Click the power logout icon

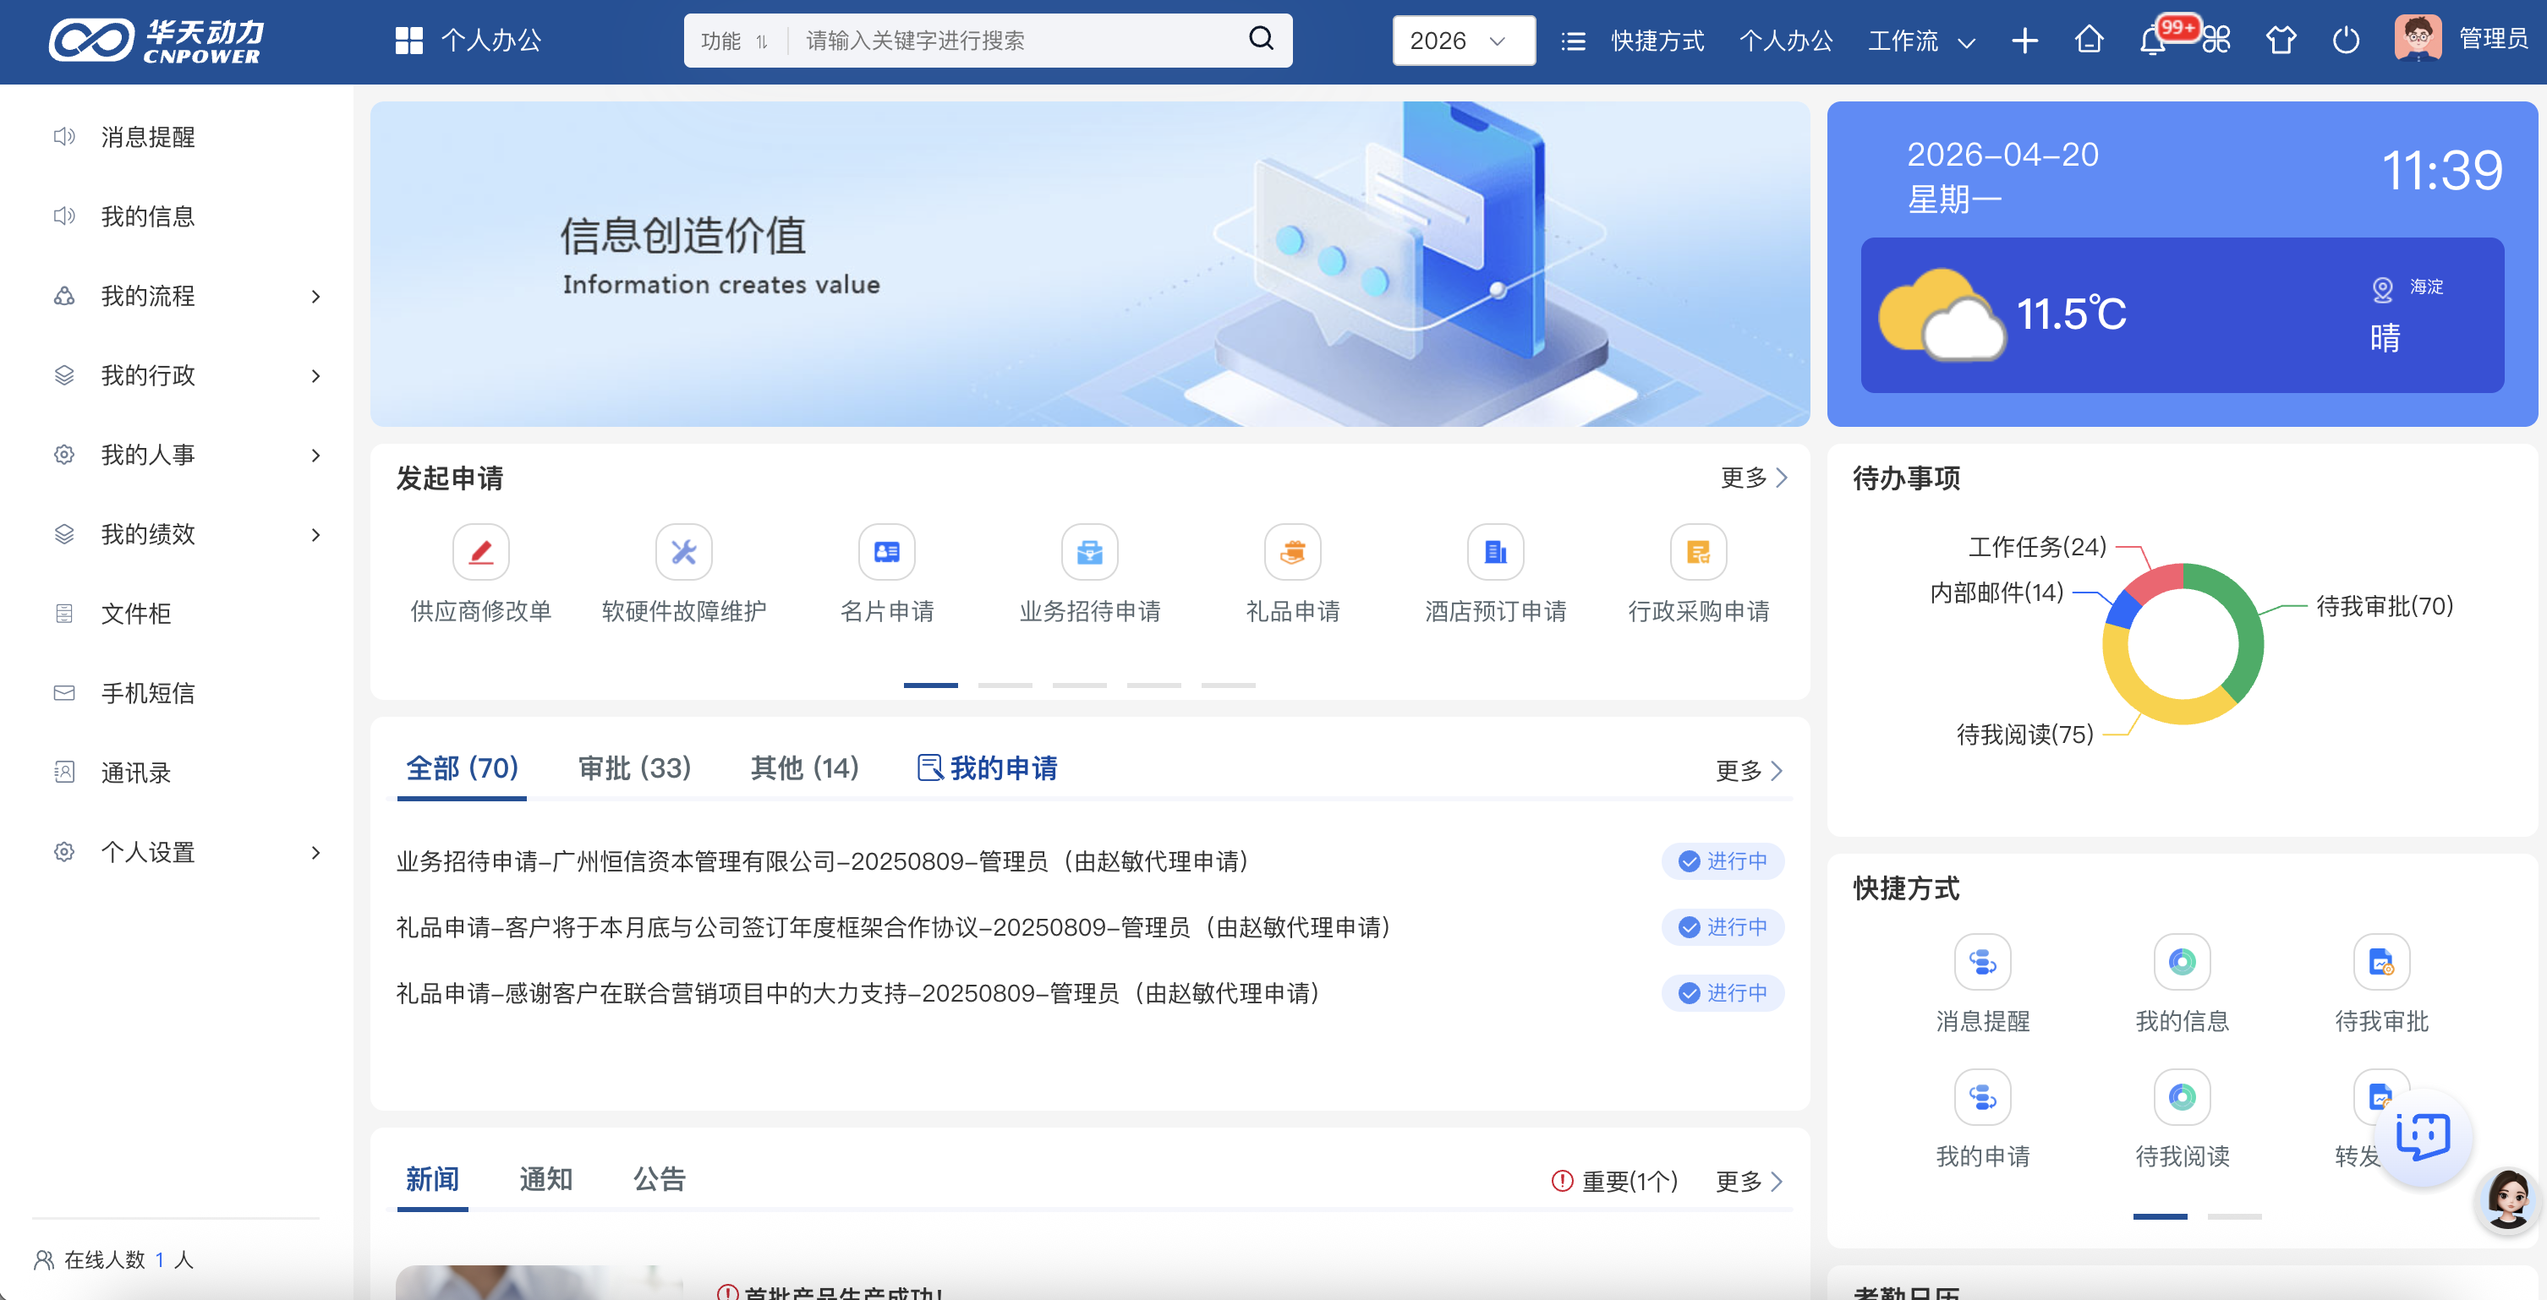[2345, 41]
